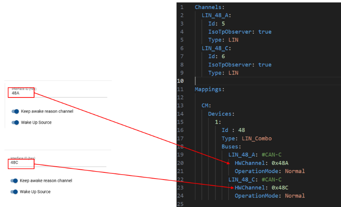The height and width of the screenshot is (207, 341).
Task: Click the Devices key on line 14
Action: tap(222, 113)
